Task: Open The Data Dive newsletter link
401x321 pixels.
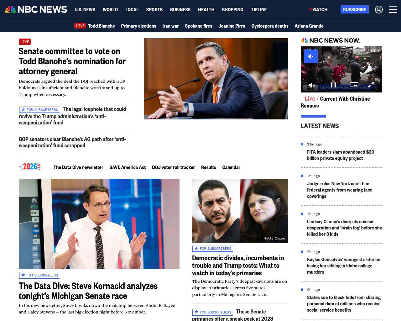Action: (78, 167)
